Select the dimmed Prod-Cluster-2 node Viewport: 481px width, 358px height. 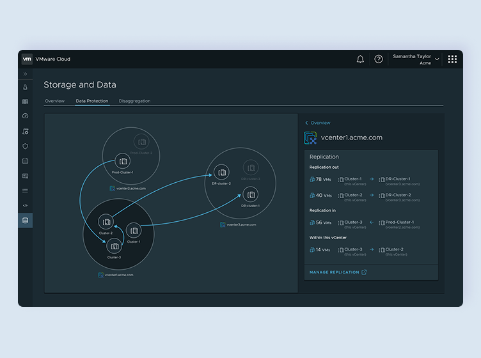(141, 142)
